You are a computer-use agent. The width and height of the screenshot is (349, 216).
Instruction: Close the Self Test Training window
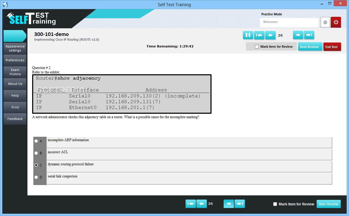pos(340,4)
